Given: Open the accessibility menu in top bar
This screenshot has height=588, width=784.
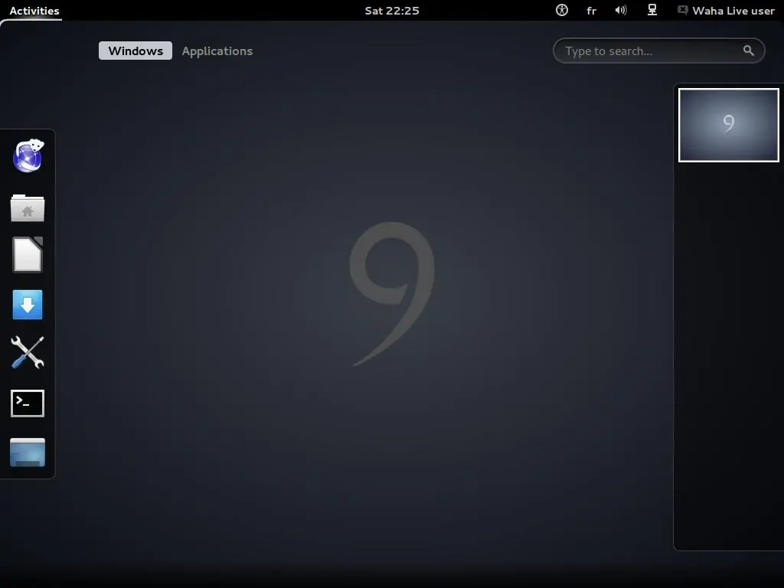Looking at the screenshot, I should 562,10.
